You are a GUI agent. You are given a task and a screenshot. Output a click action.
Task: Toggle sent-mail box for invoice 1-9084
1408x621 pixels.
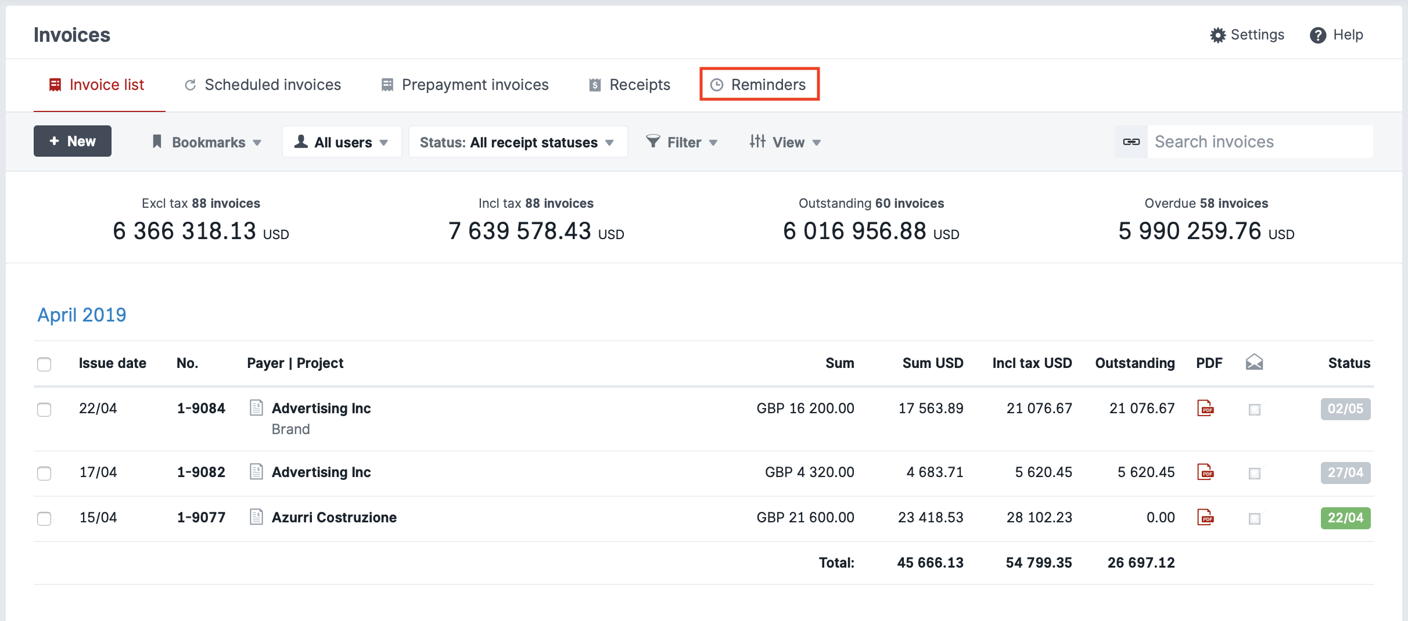click(x=1255, y=409)
